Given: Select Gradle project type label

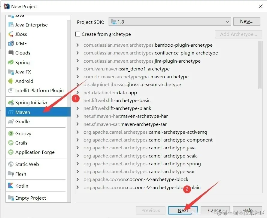Looking at the screenshot, I should pyautogui.click(x=23, y=121).
